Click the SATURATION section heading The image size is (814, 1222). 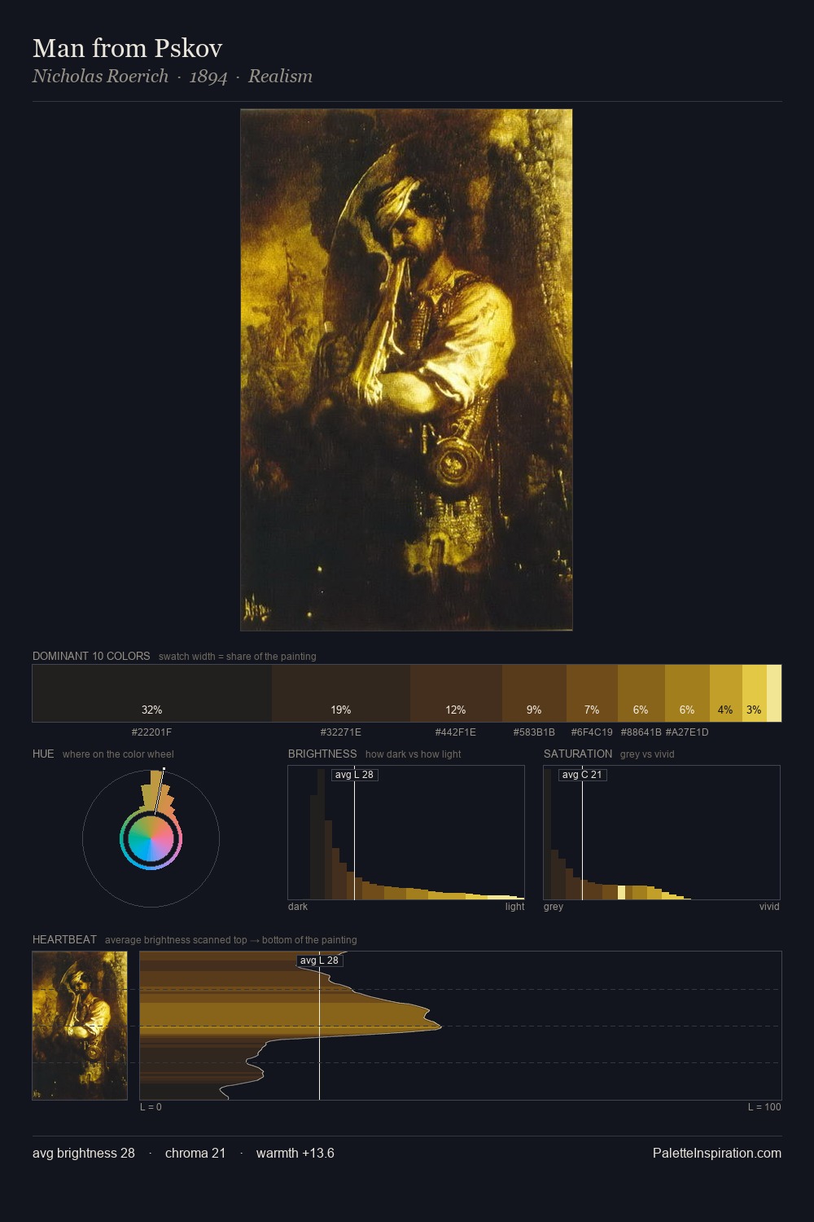pos(578,754)
